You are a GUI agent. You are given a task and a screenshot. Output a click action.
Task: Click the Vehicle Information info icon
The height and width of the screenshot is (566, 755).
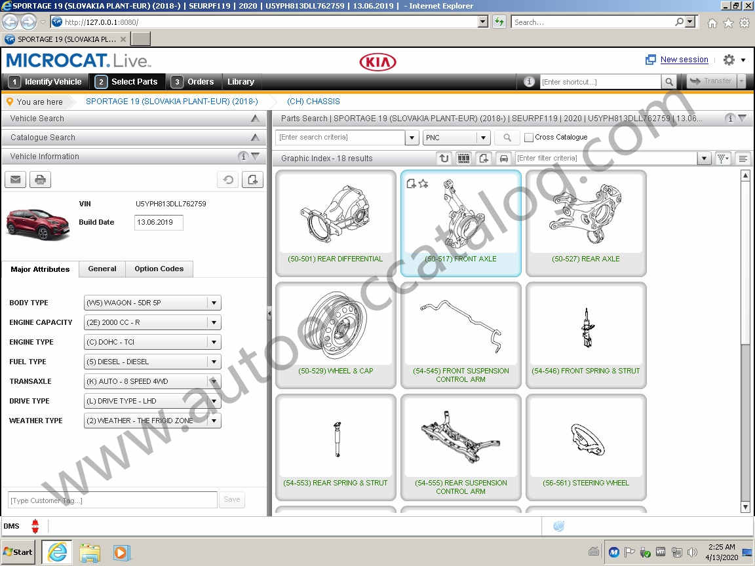pos(244,157)
